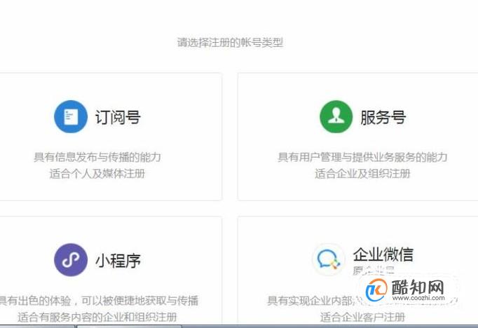Click text 具有用户管理与提供业务服务的能力
The height and width of the screenshot is (328, 478).
[362, 157]
